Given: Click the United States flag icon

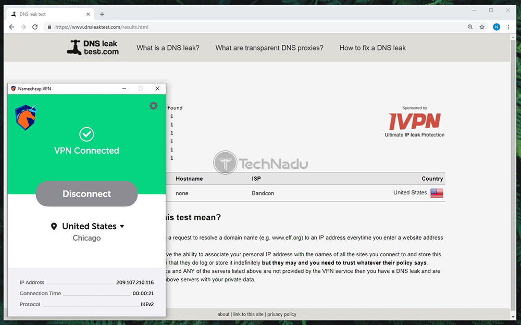Looking at the screenshot, I should coord(437,193).
